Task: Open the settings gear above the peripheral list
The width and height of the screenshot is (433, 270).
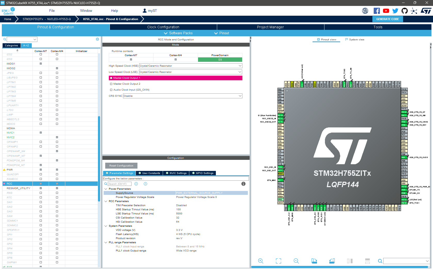Action: [x=97, y=39]
